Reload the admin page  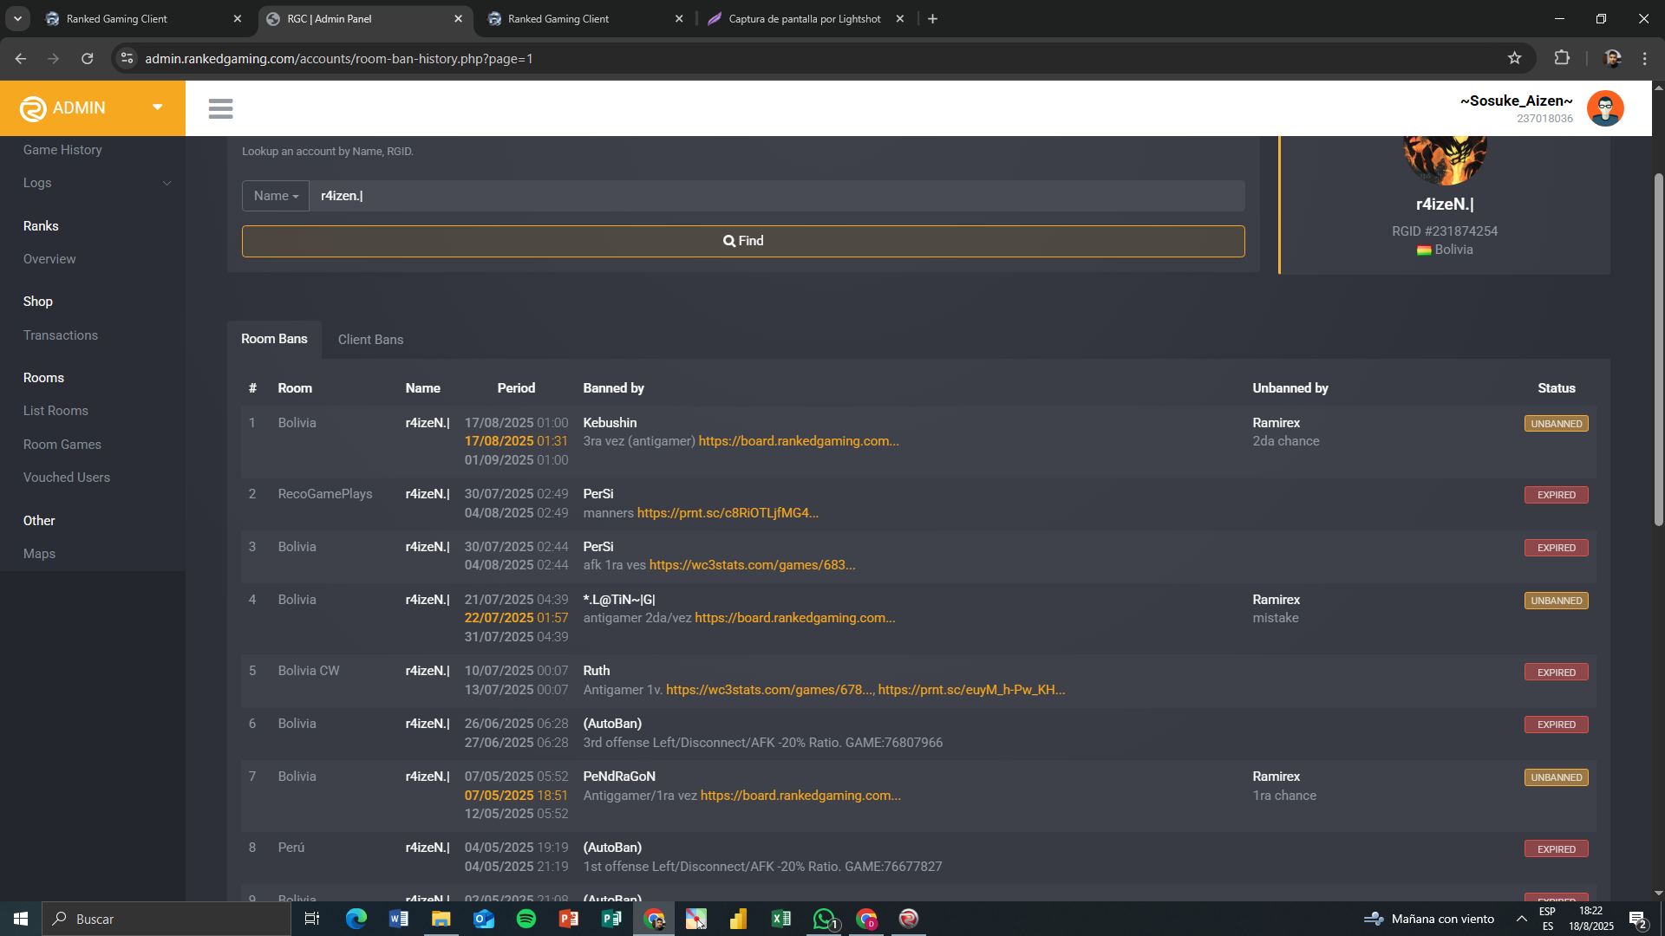[87, 58]
